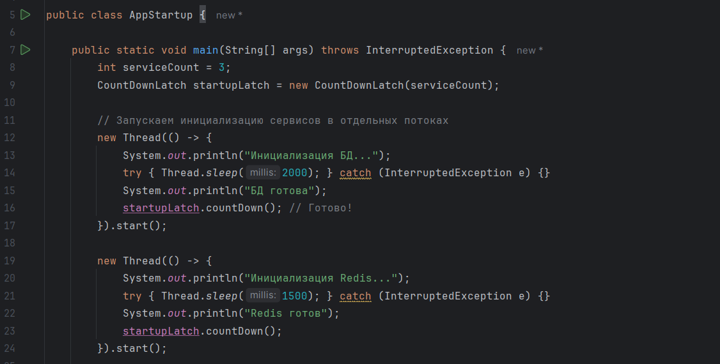Click the underlined catch keyword on line 14
This screenshot has height=364, width=720.
pyautogui.click(x=356, y=173)
